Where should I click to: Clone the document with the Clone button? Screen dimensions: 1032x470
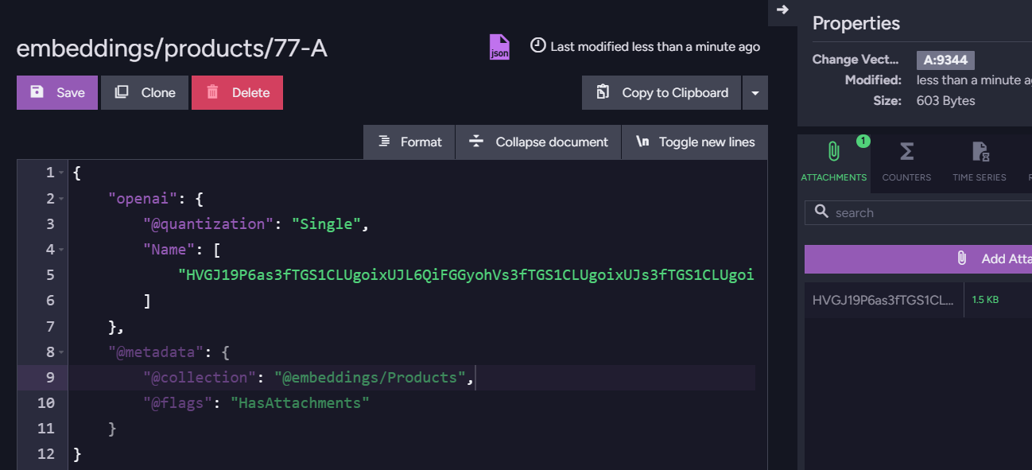click(x=145, y=93)
